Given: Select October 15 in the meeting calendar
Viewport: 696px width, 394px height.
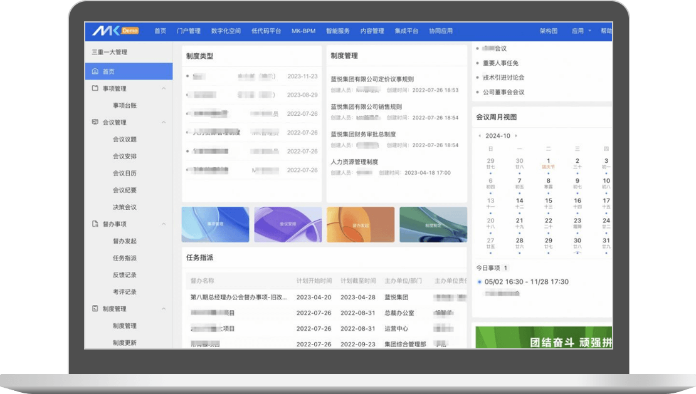Looking at the screenshot, I should [549, 201].
